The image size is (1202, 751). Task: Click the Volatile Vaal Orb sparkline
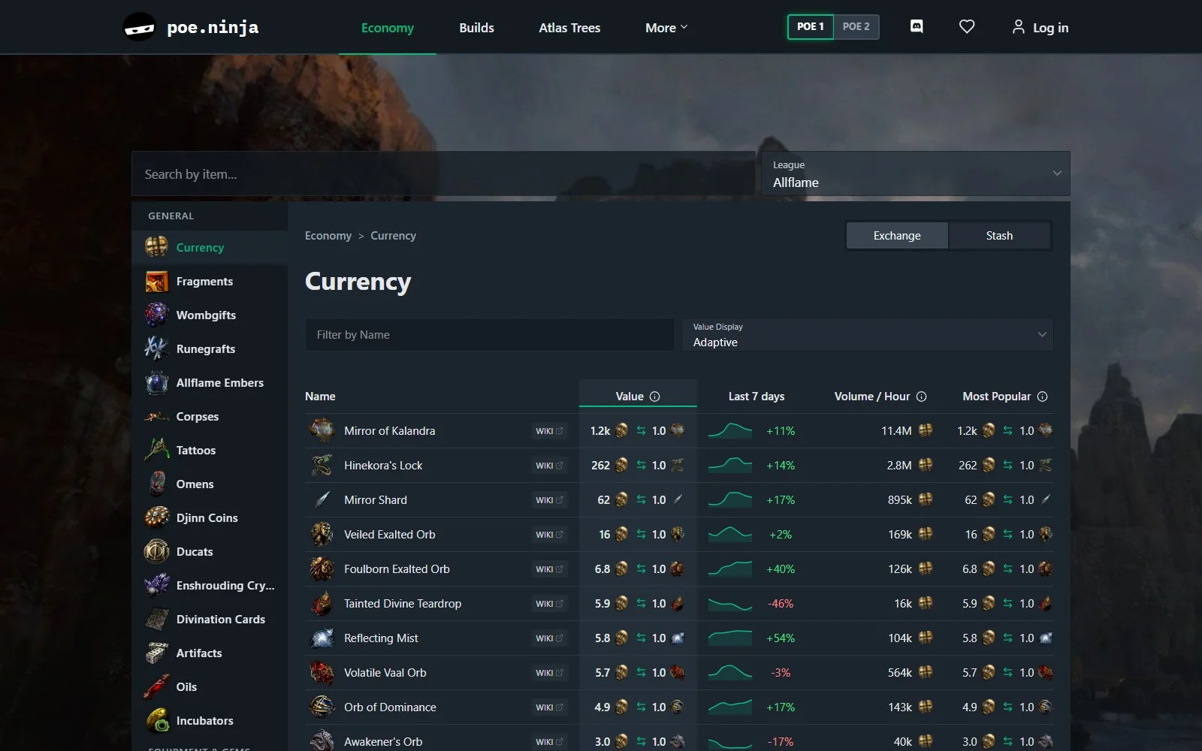click(729, 672)
